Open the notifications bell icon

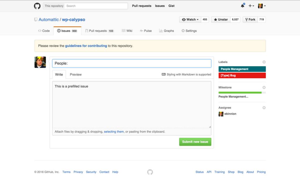(243, 6)
